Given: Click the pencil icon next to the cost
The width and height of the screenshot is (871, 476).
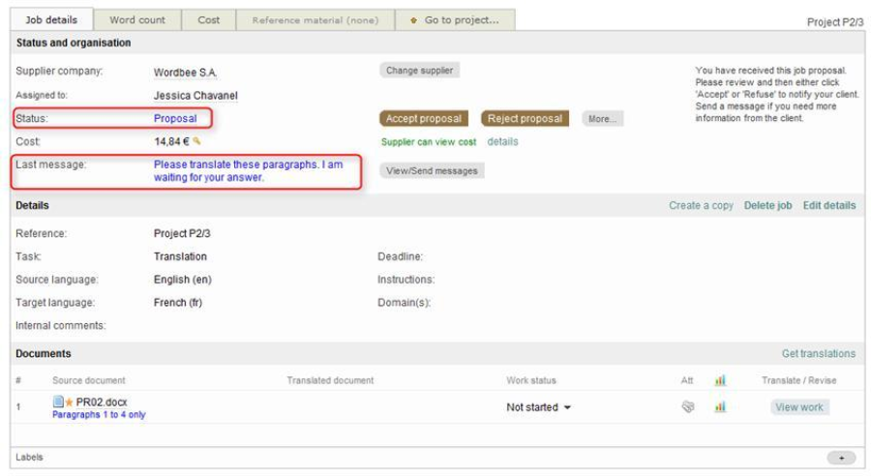Looking at the screenshot, I should click(x=197, y=142).
